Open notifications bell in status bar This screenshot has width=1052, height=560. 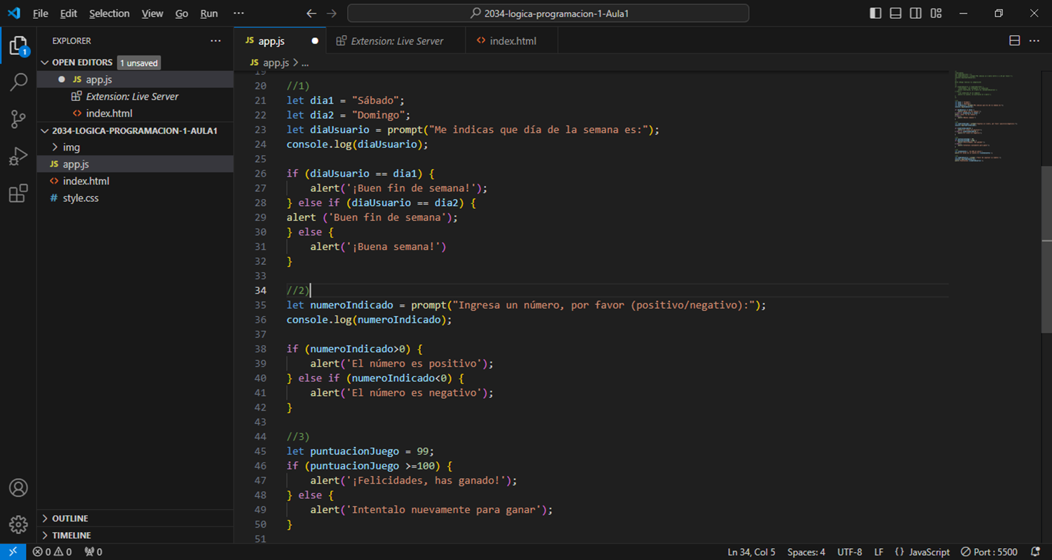[x=1035, y=552]
